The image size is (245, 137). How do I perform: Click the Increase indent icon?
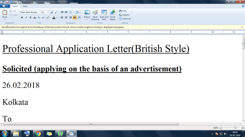[x=66, y=12]
